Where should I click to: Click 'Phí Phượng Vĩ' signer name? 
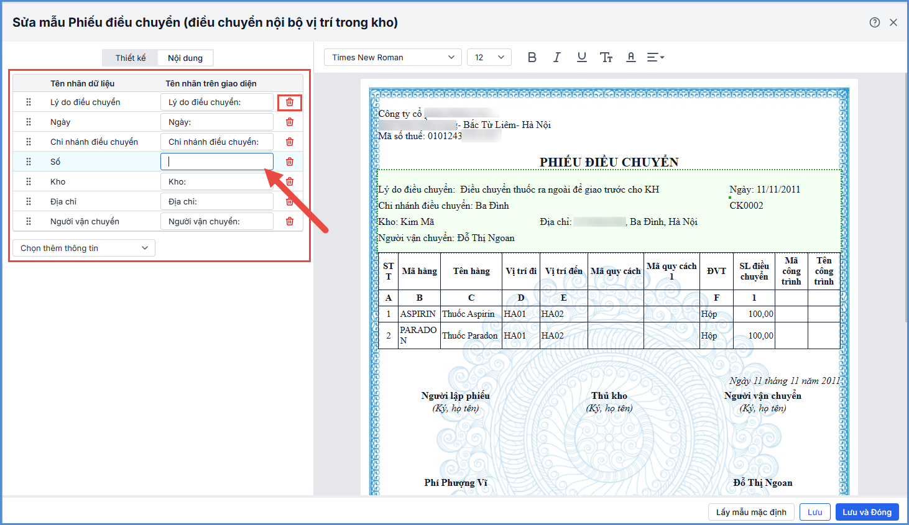(456, 483)
